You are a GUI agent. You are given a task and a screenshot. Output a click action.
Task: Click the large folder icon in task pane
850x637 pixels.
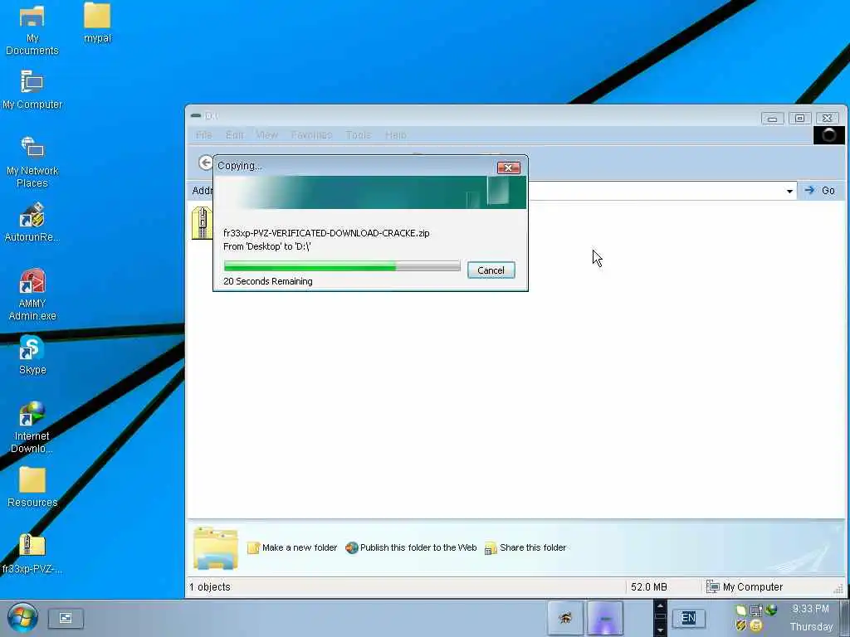[x=216, y=547]
